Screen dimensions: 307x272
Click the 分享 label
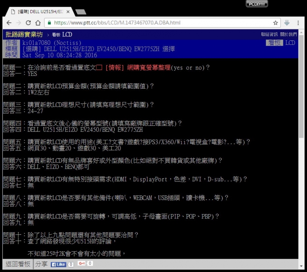pos(41,264)
